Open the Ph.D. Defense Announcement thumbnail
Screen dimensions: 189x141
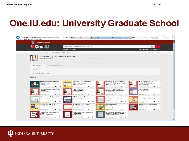coord(68,92)
